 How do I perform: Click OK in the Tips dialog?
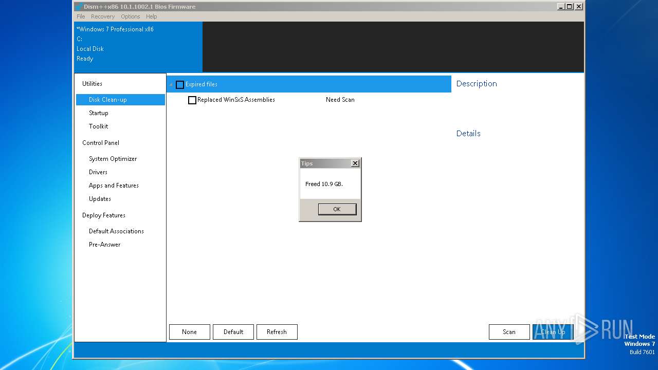[x=337, y=209]
